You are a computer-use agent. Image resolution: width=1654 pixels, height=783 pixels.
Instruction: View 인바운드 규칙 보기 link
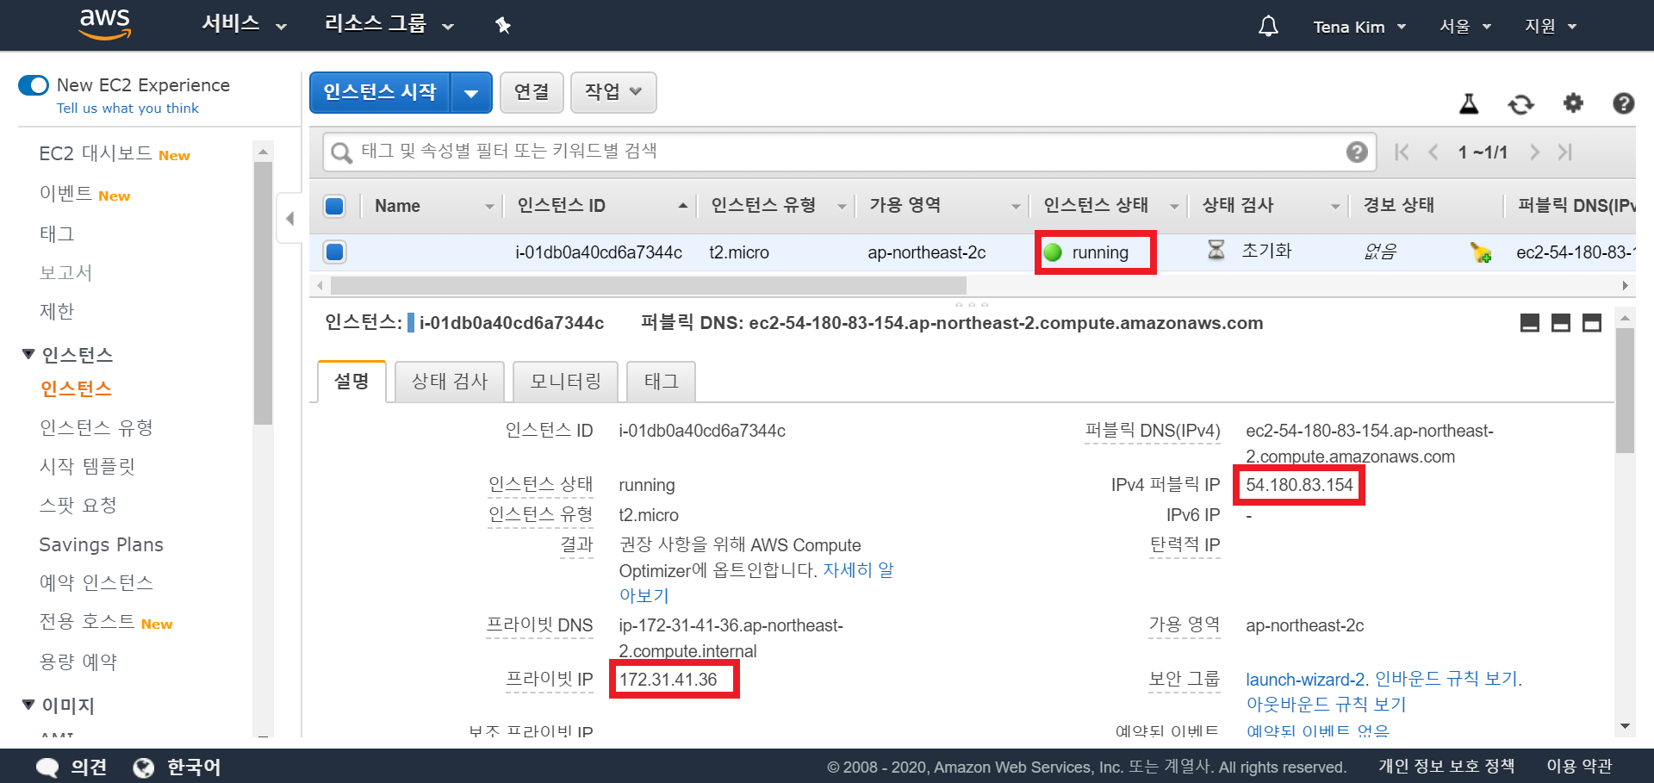1446,679
